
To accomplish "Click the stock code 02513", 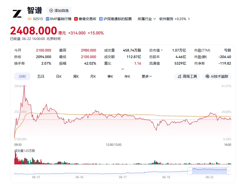I will click(x=38, y=19).
